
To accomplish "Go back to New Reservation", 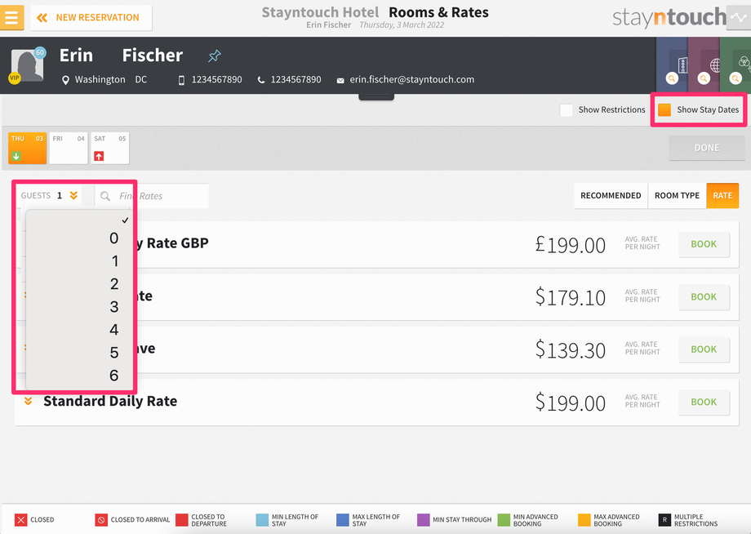I will pos(91,18).
